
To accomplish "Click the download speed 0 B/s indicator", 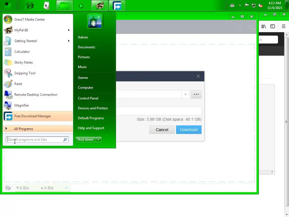I will (23, 188).
